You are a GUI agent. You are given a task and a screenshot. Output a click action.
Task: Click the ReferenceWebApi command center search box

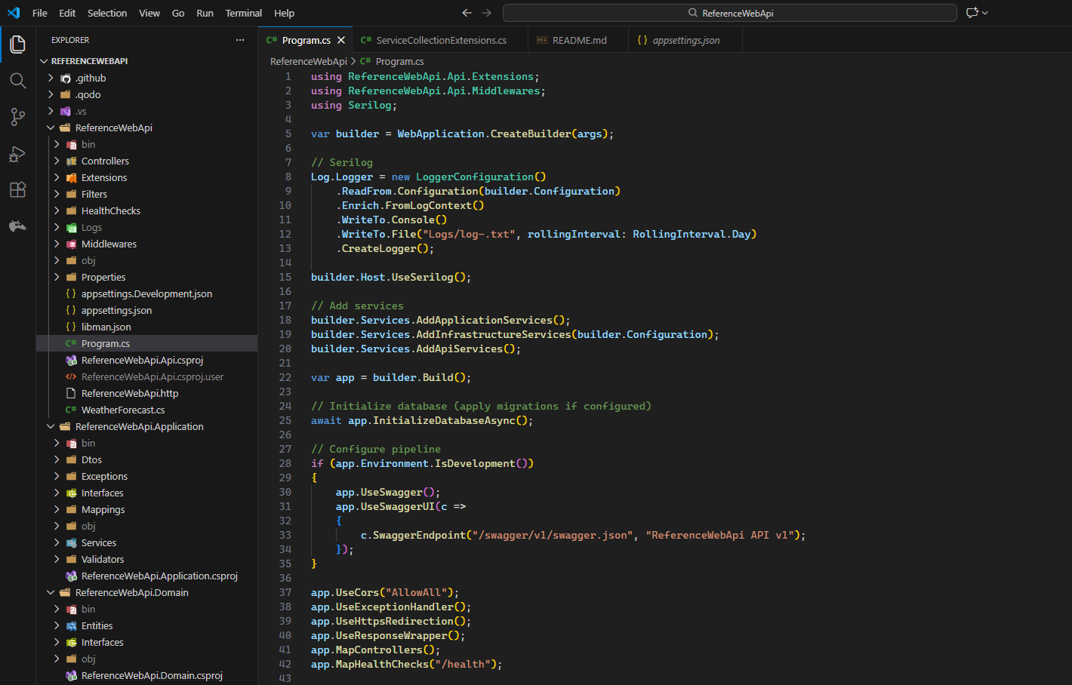point(730,13)
